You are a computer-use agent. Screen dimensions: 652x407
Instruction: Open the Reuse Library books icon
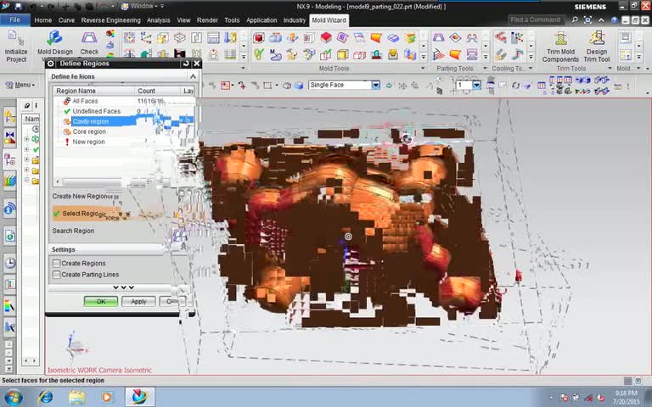coord(9,181)
